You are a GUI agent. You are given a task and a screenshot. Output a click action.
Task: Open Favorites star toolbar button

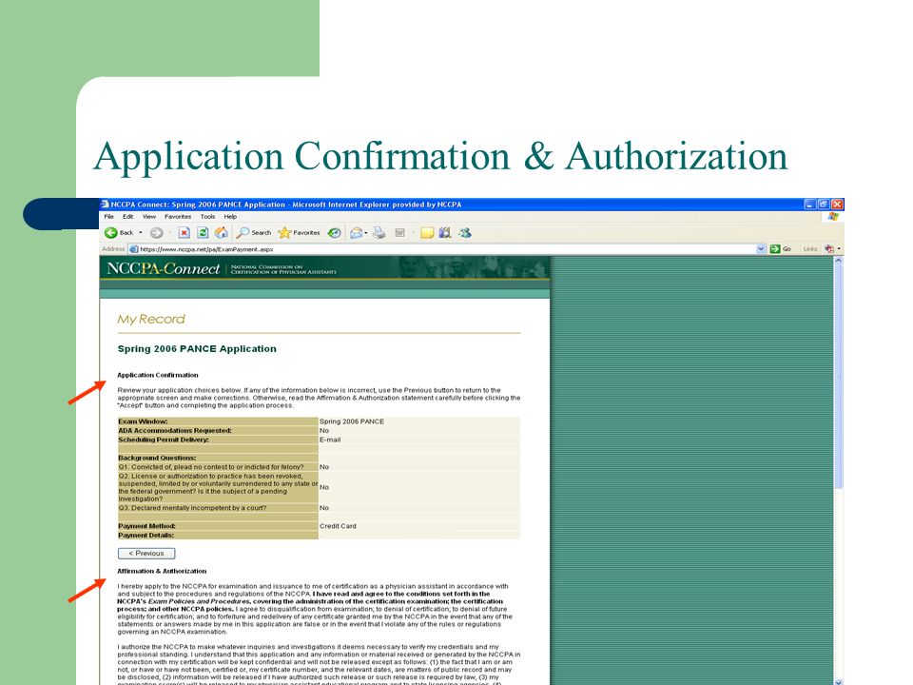pyautogui.click(x=284, y=233)
